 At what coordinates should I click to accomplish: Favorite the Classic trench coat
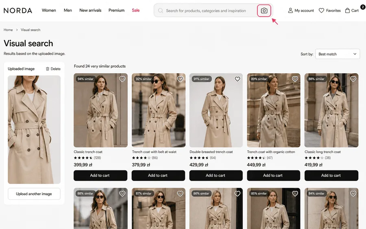coord(122,79)
